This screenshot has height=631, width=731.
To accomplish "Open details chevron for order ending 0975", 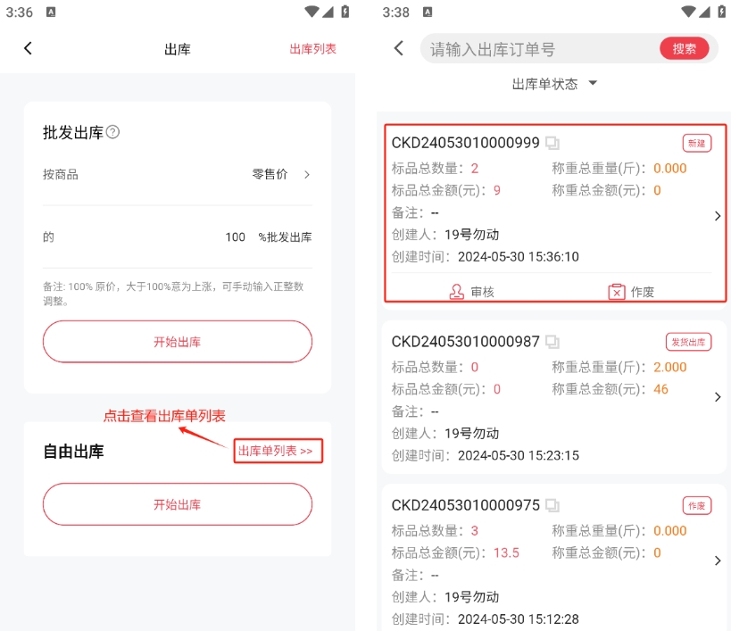I will [718, 560].
